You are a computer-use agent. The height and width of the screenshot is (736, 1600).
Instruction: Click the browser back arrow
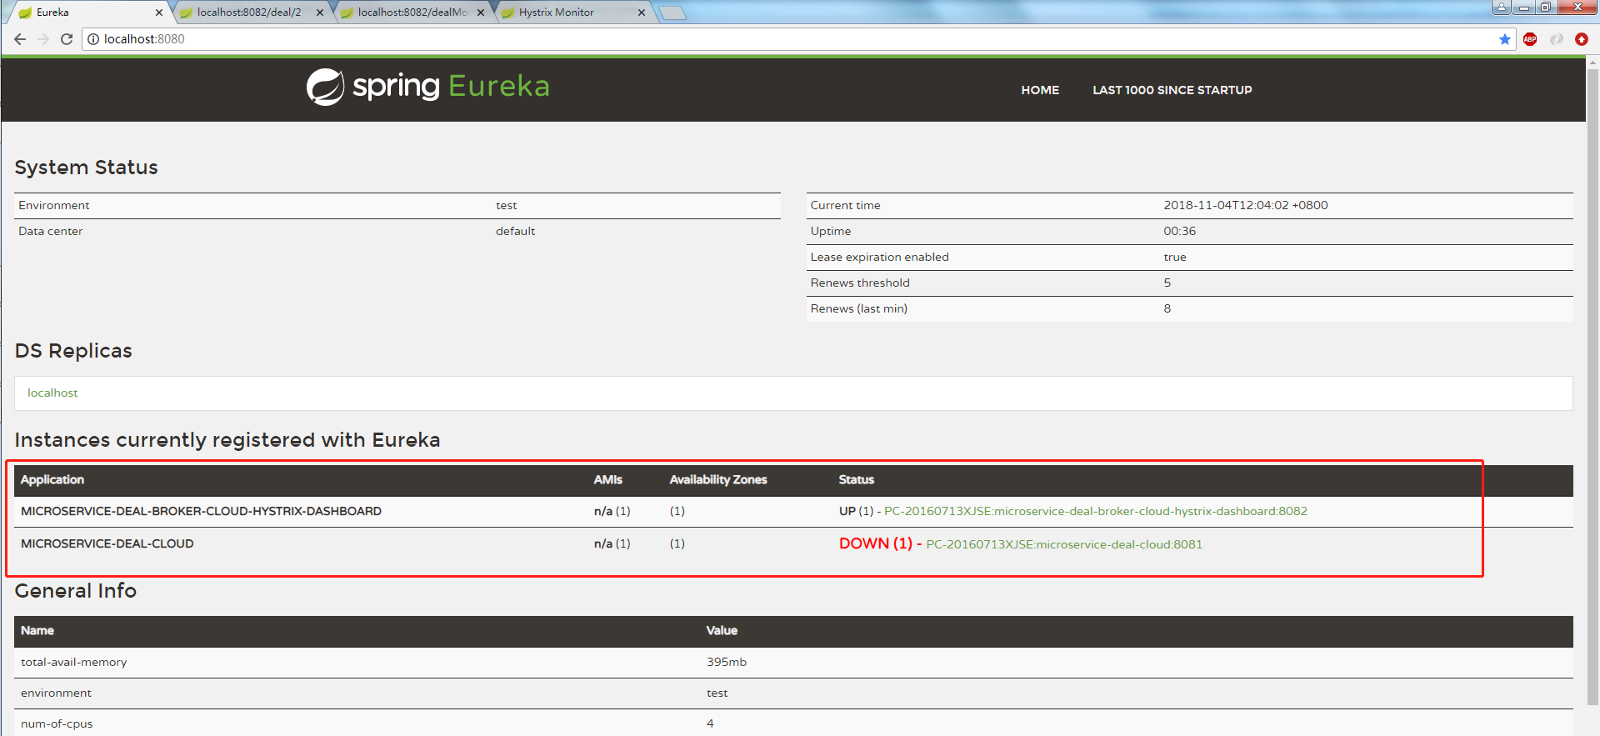(x=20, y=39)
